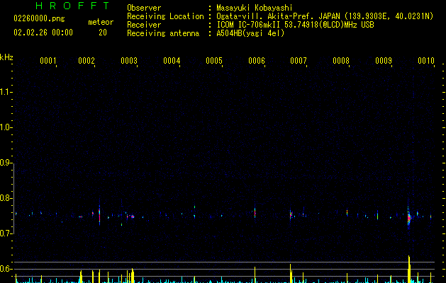Viewport: 446px width, 283px height.
Task: Click the tallest yellow intensity peak near 0010
Action: [409, 268]
